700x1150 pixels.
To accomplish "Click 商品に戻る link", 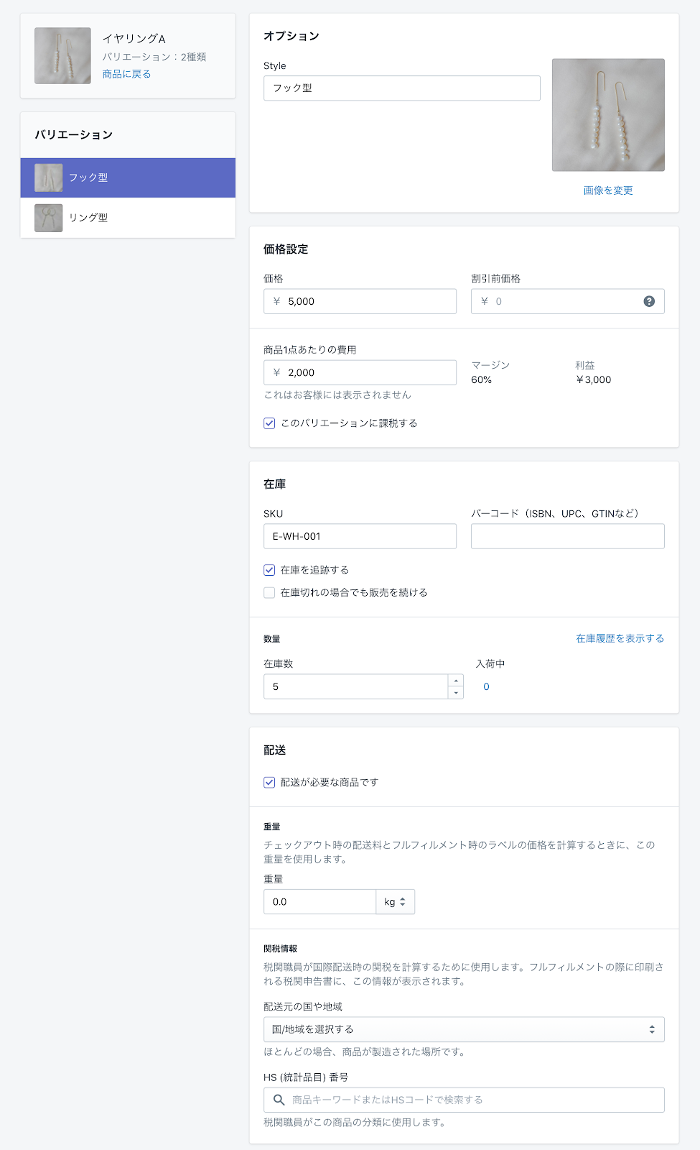I will point(126,74).
